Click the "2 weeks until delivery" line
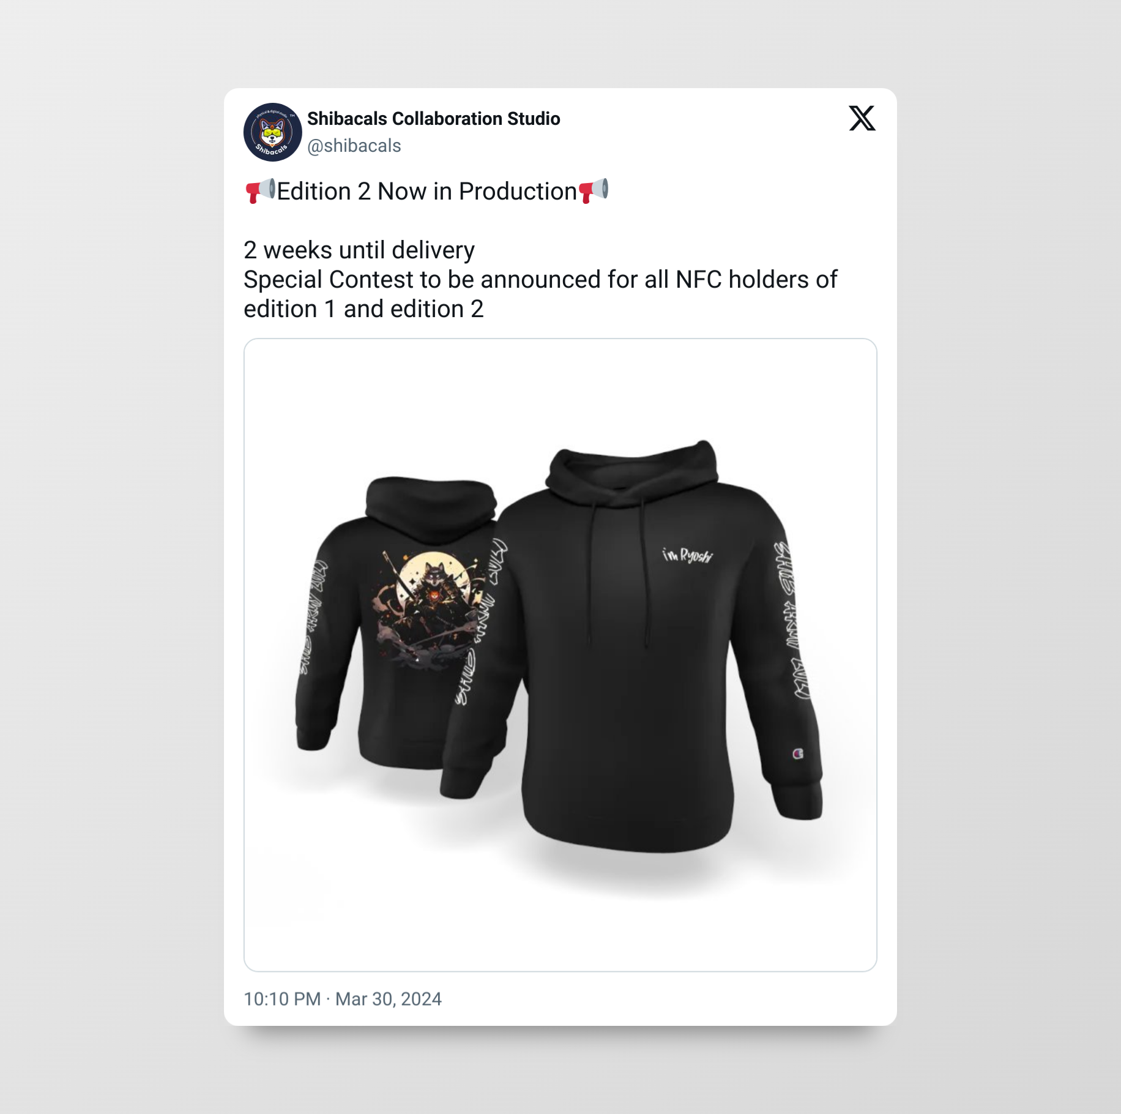This screenshot has height=1114, width=1121. click(x=359, y=250)
